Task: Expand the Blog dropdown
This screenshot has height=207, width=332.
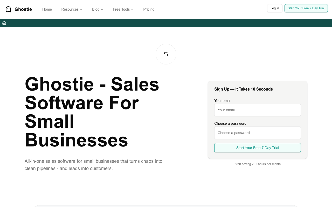Action: click(97, 9)
